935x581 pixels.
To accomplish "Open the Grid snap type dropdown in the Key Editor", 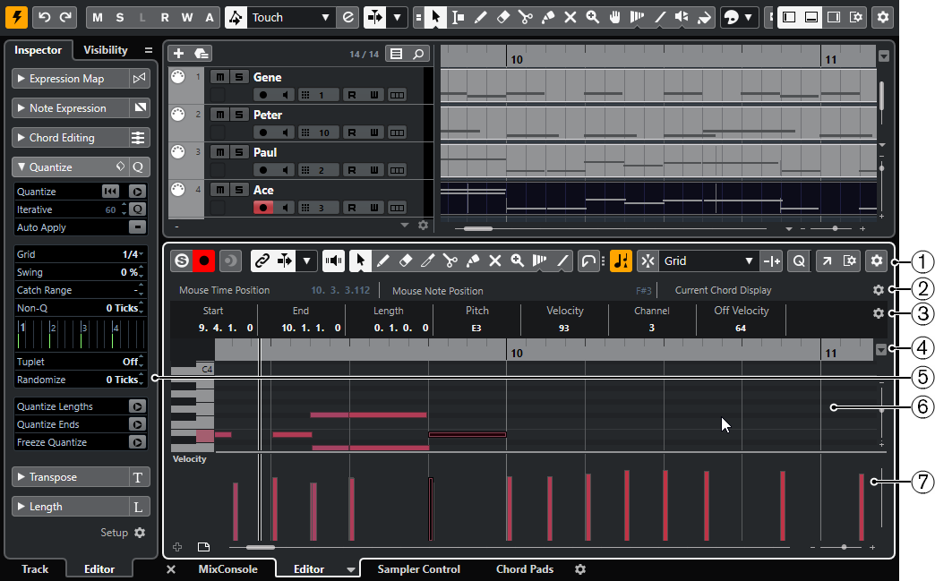I will (749, 261).
